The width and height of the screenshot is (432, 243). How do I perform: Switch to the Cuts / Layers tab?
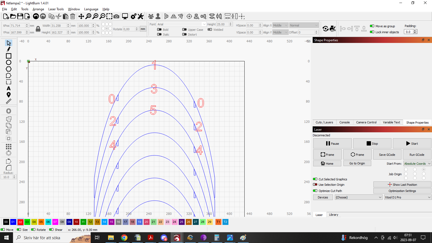324,122
